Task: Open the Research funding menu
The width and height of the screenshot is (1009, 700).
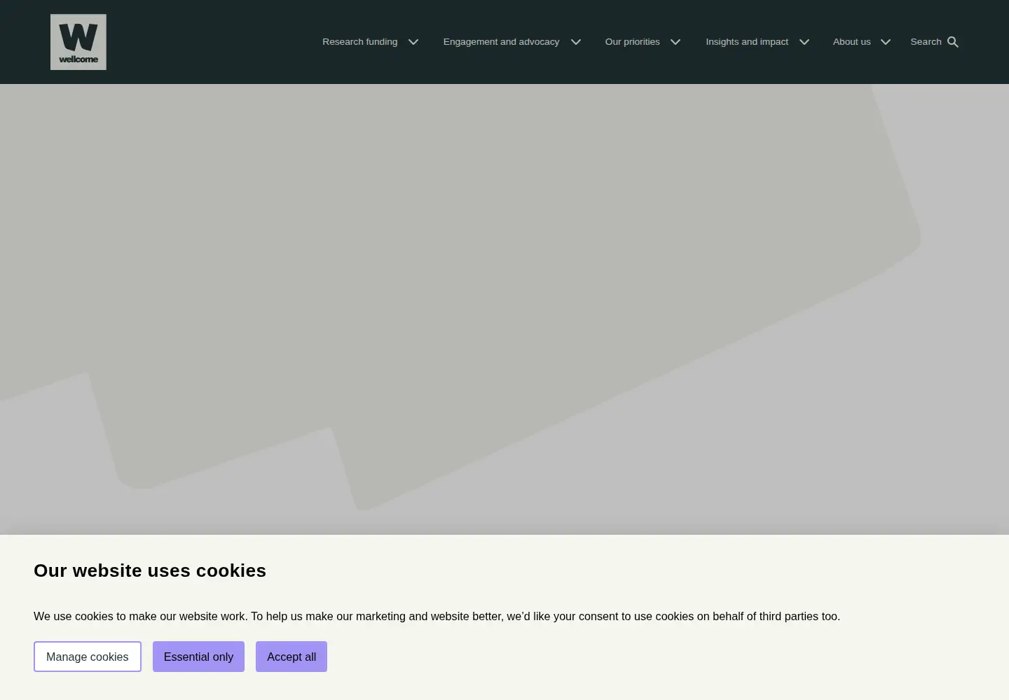Action: point(359,42)
